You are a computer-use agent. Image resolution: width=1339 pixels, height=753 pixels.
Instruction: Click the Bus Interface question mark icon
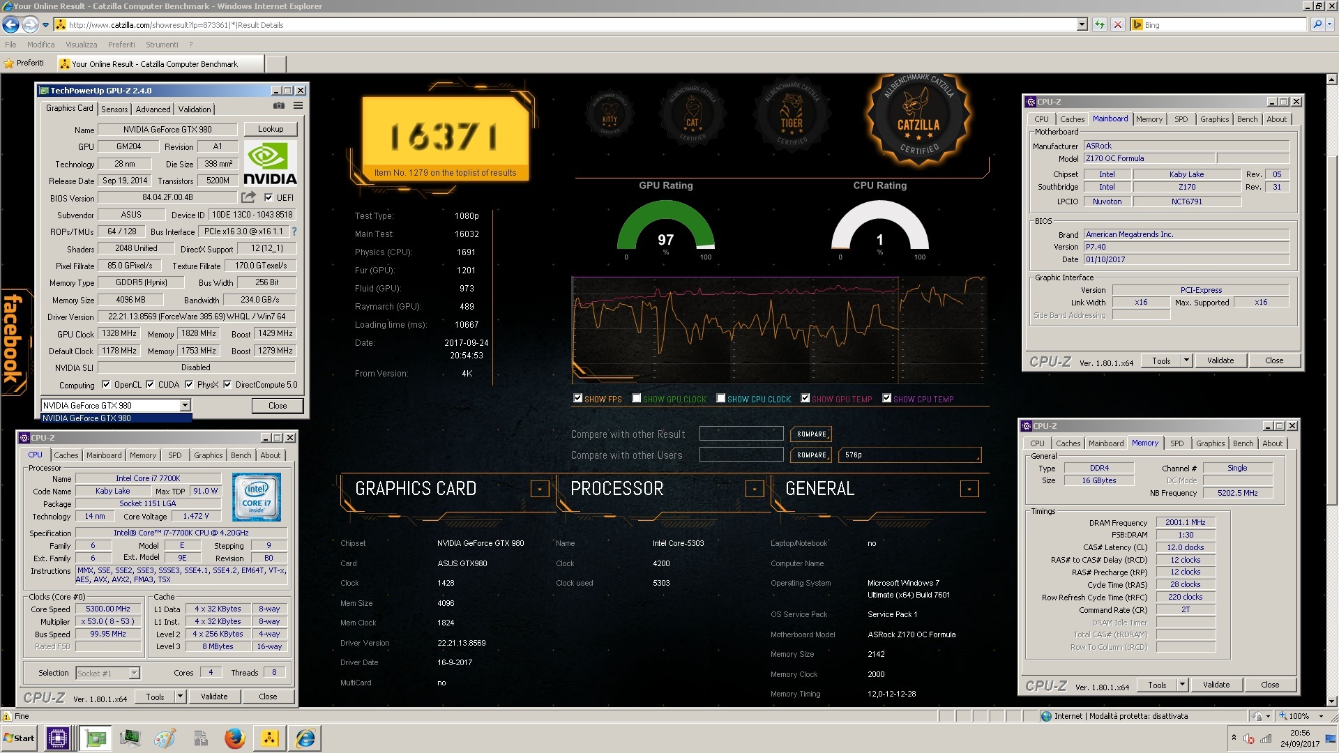[294, 231]
